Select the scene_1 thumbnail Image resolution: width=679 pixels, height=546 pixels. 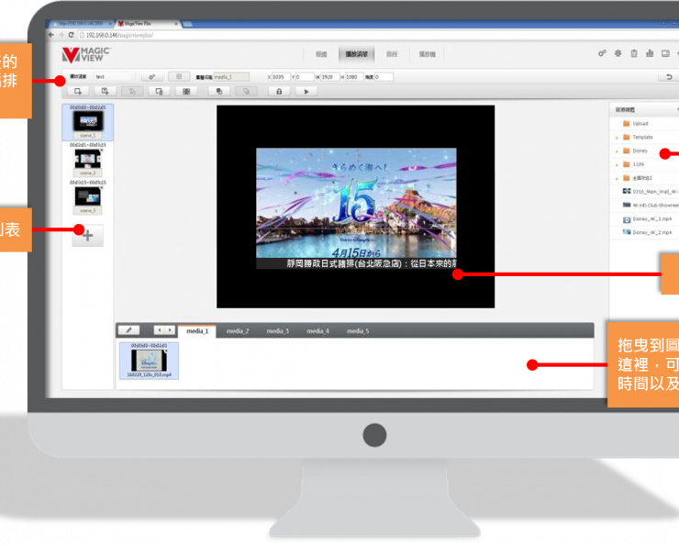pos(88,122)
